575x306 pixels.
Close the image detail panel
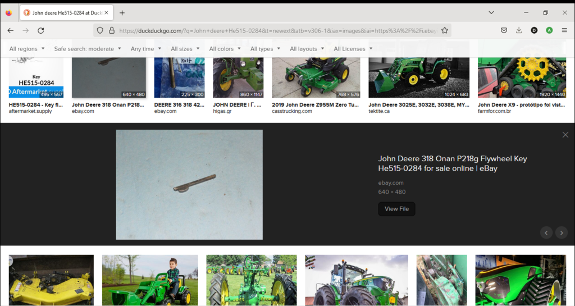click(565, 135)
